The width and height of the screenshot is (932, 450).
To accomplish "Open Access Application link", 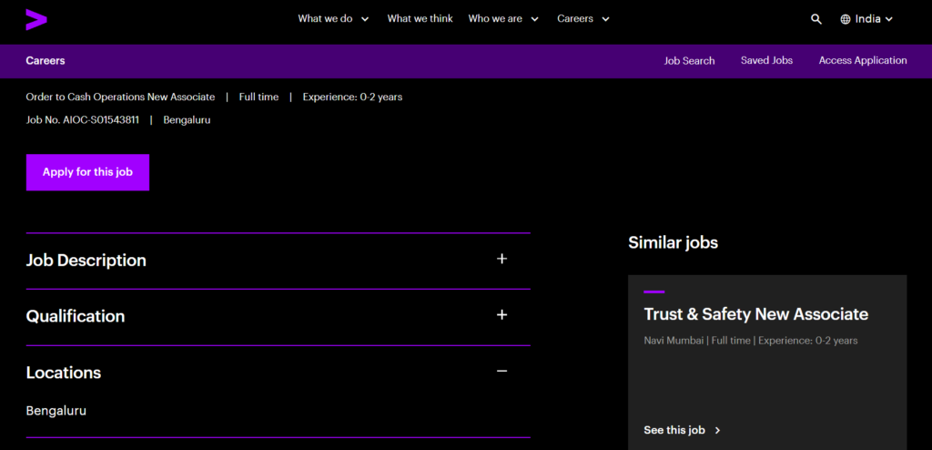I will coord(863,61).
